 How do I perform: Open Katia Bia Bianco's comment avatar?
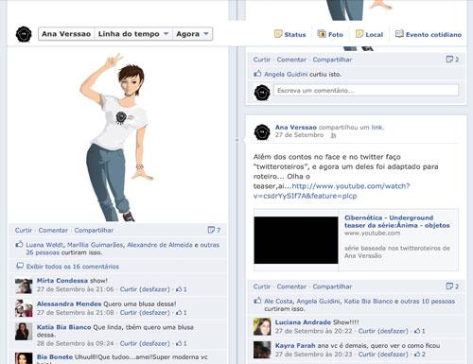(x=24, y=332)
